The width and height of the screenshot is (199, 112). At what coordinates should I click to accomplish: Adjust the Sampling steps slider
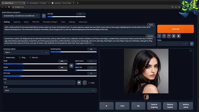[x=74, y=52]
